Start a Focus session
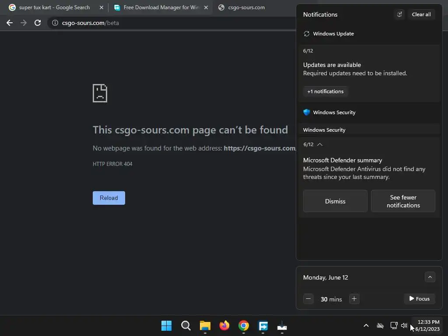 coord(420,298)
